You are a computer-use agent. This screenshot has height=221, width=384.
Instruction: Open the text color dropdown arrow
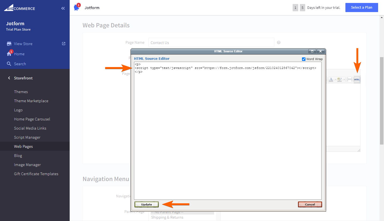tap(335, 79)
